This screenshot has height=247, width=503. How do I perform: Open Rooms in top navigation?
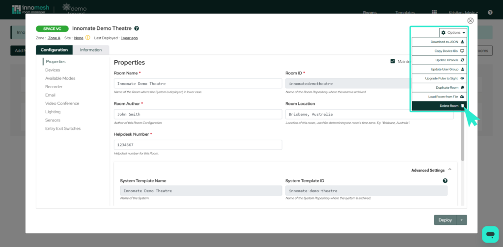pos(369,13)
